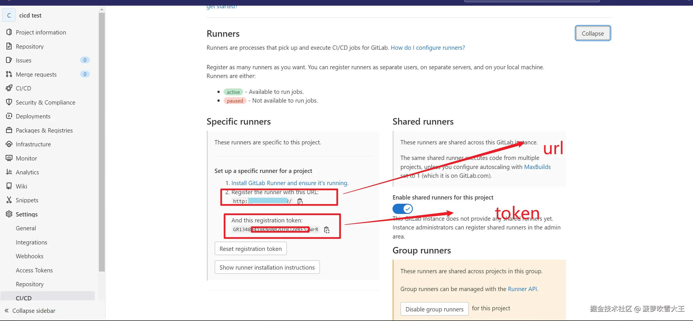Expand the Settings menu in sidebar
693x321 pixels.
click(27, 214)
